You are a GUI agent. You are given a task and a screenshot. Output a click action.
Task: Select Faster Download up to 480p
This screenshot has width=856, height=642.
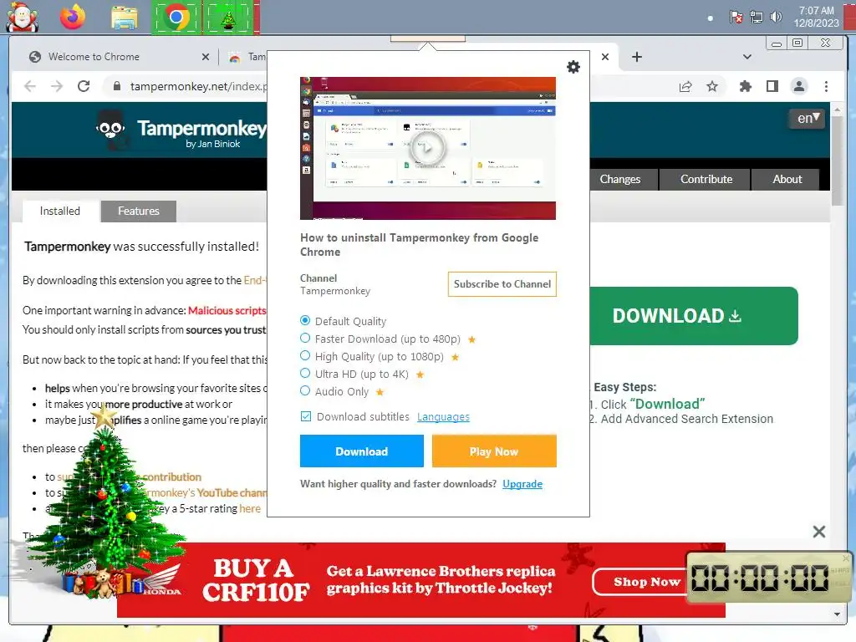[x=305, y=339]
